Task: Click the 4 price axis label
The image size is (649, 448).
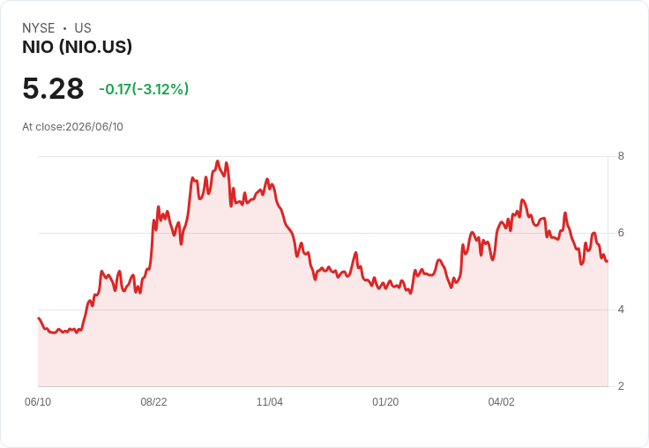Action: click(x=621, y=310)
